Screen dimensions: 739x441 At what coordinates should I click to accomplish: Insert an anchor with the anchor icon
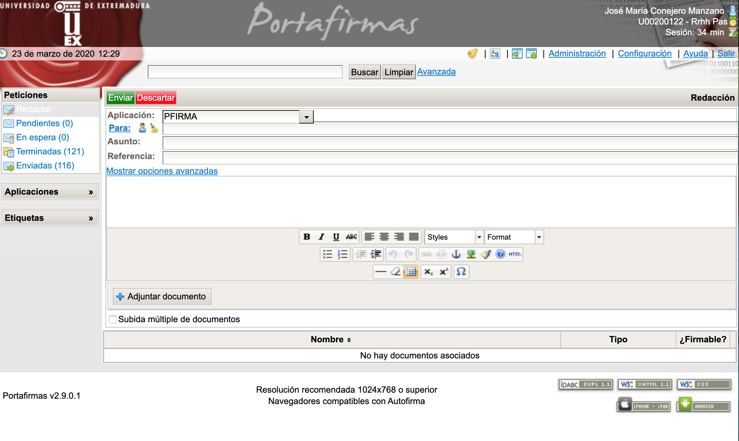[x=456, y=254]
